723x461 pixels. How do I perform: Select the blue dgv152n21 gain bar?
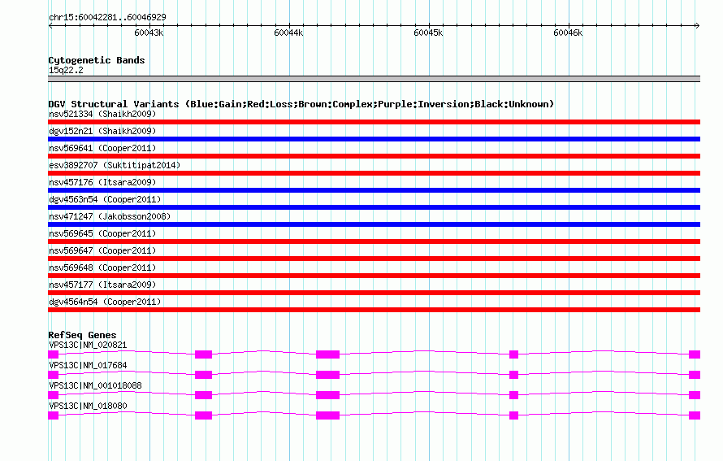coord(374,139)
